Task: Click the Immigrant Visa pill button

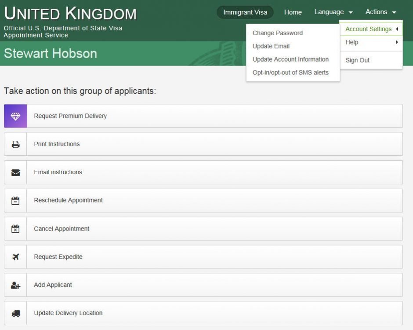Action: tap(245, 12)
